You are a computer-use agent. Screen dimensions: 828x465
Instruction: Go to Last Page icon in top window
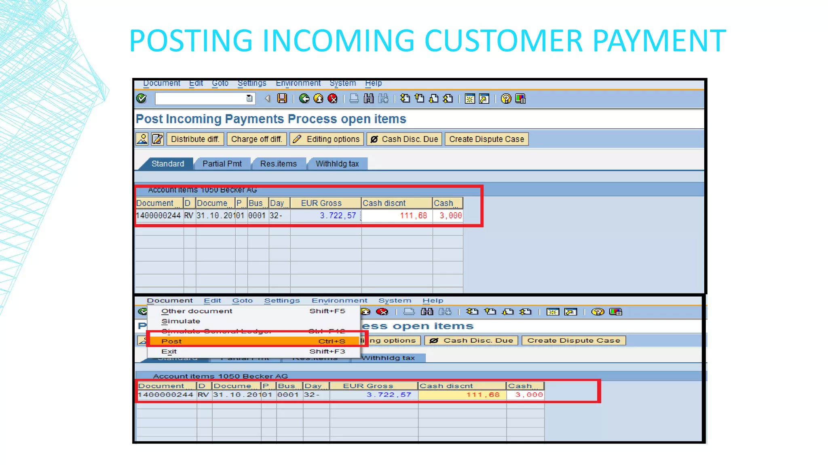pyautogui.click(x=448, y=98)
